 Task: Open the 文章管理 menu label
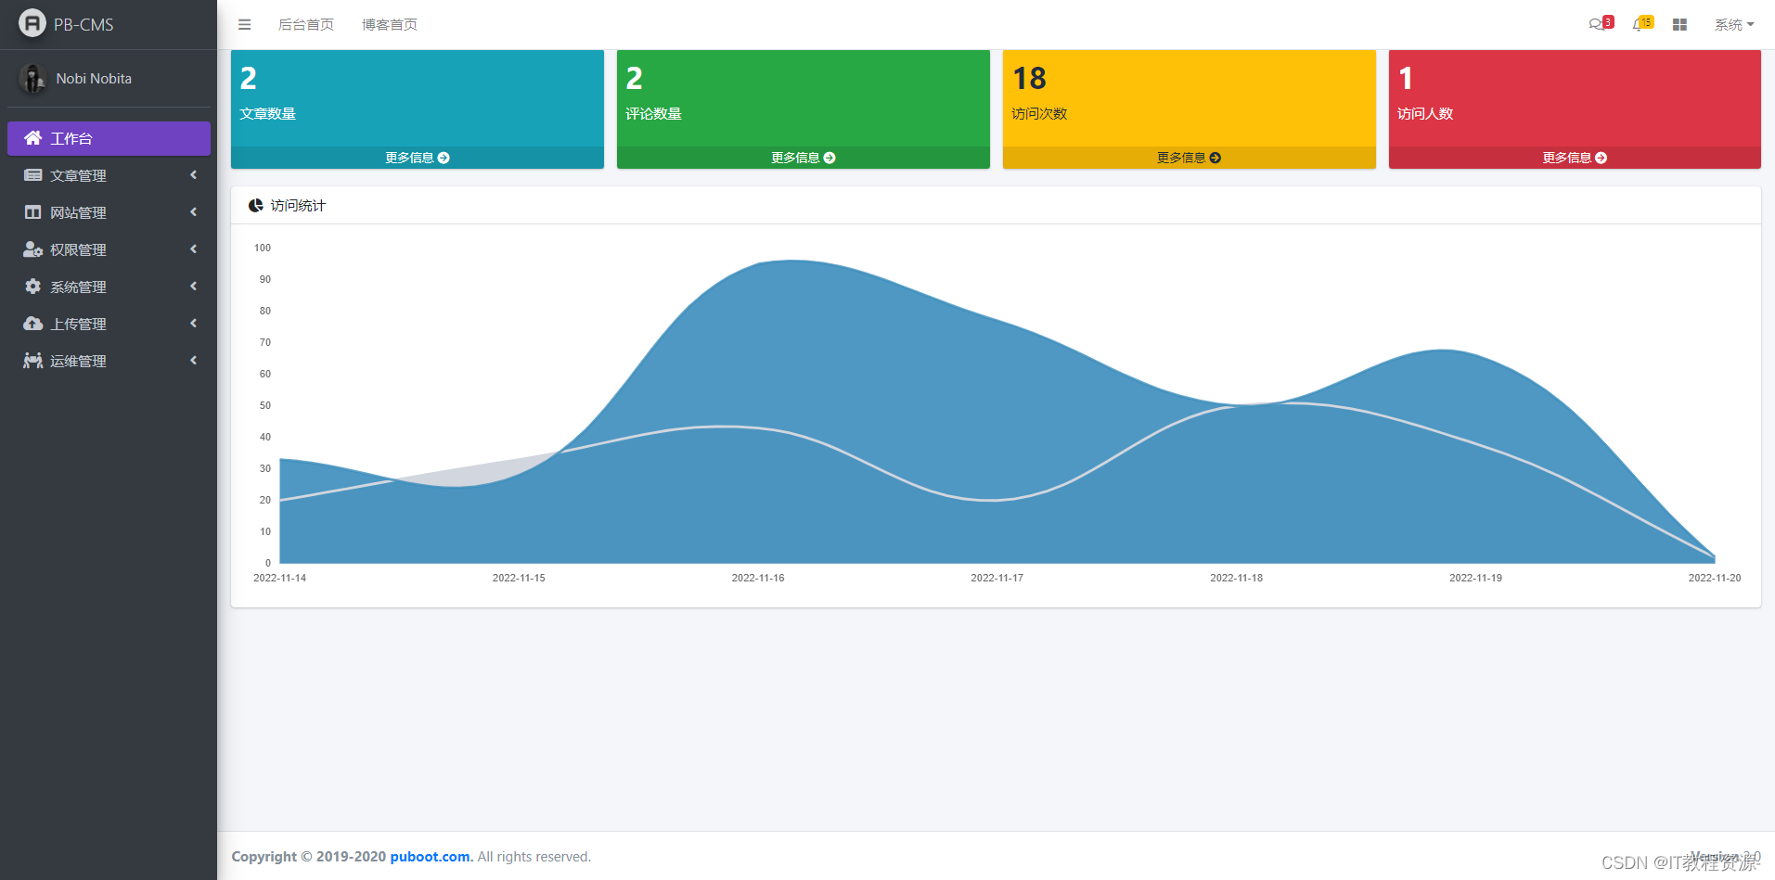coord(78,175)
